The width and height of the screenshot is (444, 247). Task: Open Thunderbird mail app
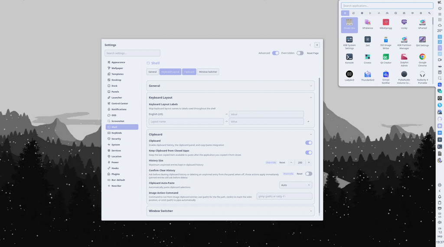pos(368,76)
